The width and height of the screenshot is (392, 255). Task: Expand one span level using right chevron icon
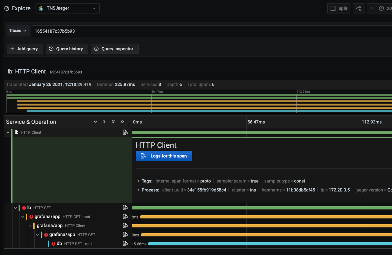click(104, 122)
